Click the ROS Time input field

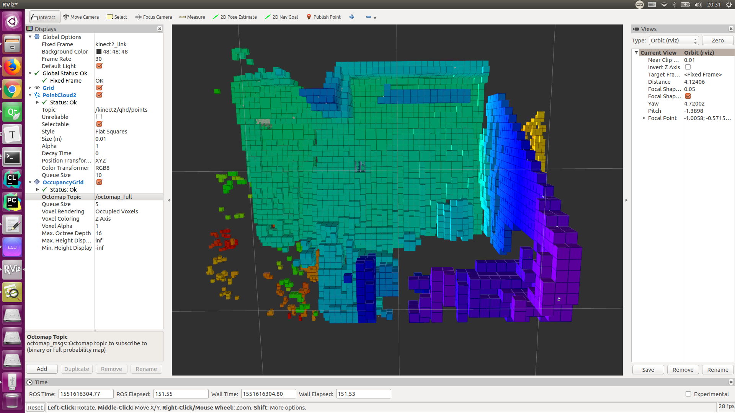tap(86, 394)
